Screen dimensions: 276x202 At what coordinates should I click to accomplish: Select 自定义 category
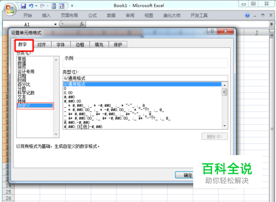[35, 105]
